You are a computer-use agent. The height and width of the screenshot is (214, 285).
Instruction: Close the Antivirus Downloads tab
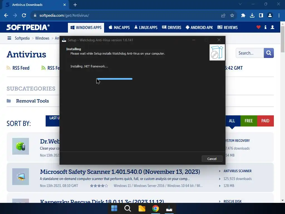65,5
